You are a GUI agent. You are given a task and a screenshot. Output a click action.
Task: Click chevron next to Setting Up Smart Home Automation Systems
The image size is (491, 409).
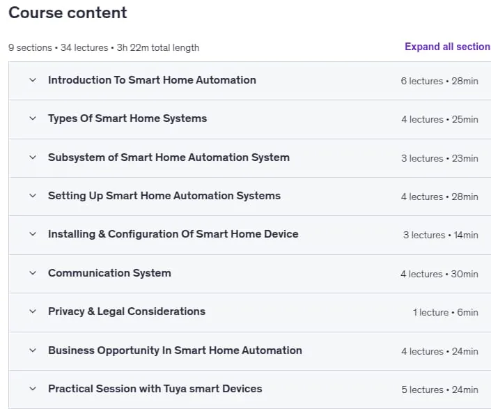33,196
